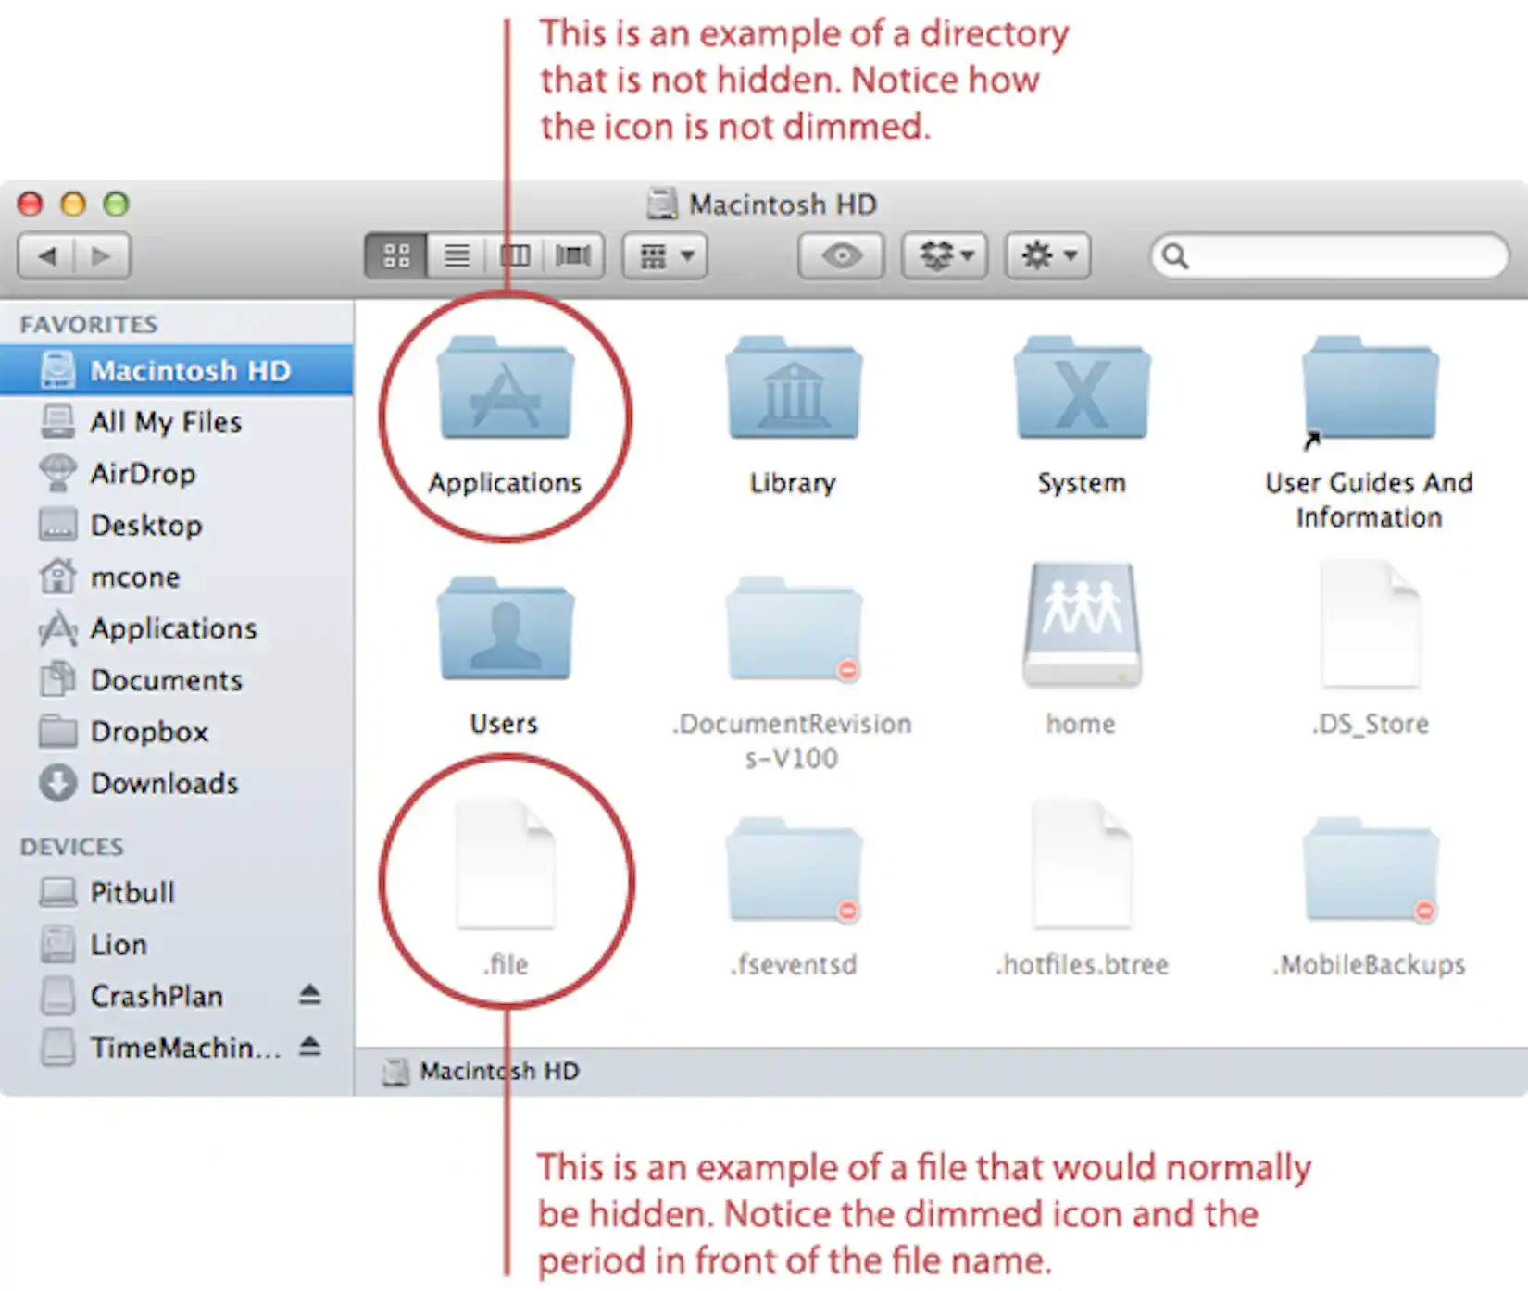Image resolution: width=1528 pixels, height=1291 pixels.
Task: Minimize the Finder window
Action: pos(73,204)
